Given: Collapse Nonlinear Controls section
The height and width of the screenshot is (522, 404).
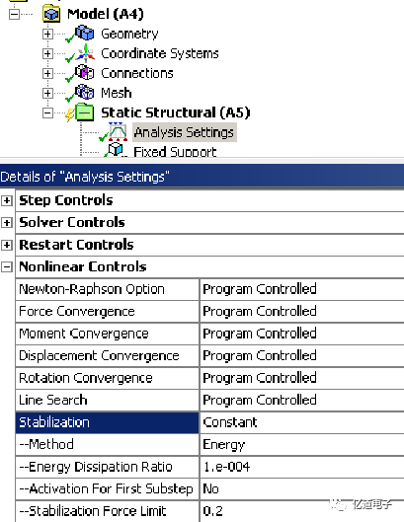Looking at the screenshot, I should [x=7, y=267].
